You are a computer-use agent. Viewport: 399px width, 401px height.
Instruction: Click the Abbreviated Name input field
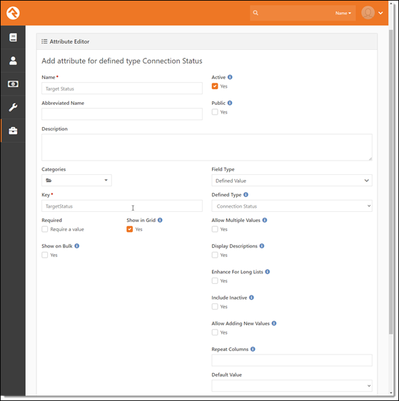tap(122, 114)
